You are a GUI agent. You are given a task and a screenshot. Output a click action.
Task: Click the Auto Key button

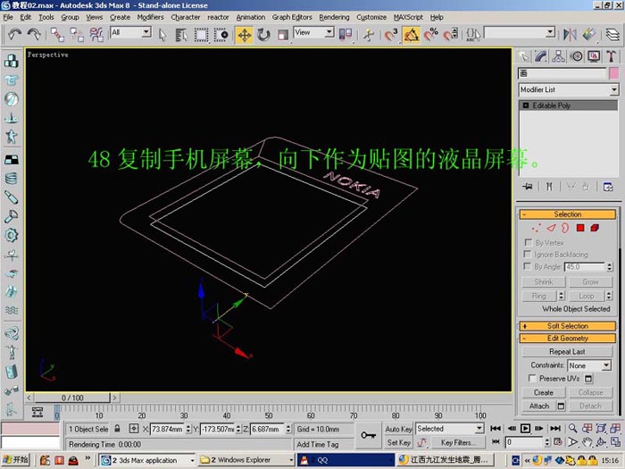(x=398, y=429)
